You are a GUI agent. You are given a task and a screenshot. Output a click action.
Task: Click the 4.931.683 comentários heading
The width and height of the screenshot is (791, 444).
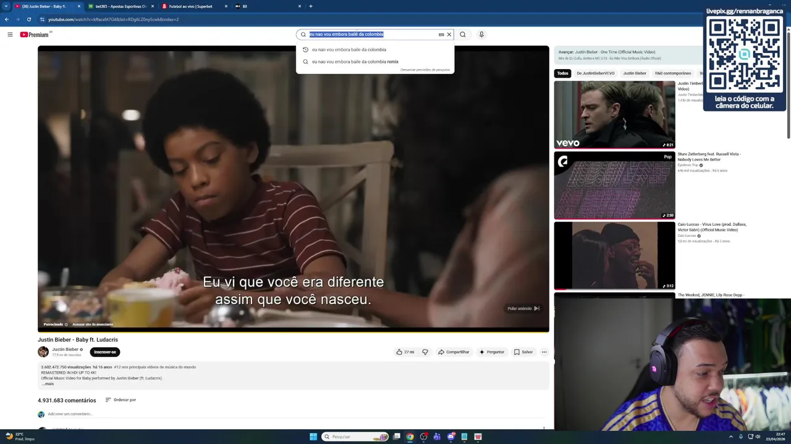tap(67, 400)
